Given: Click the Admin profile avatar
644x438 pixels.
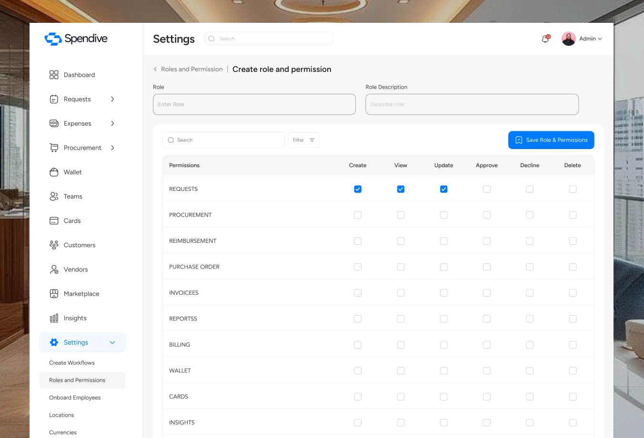Looking at the screenshot, I should coord(569,39).
